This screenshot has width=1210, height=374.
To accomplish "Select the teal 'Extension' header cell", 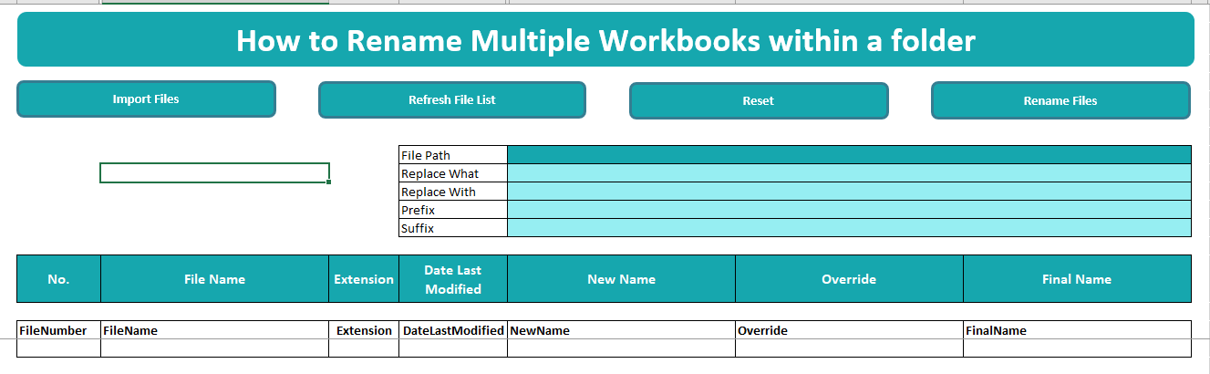I will point(364,279).
